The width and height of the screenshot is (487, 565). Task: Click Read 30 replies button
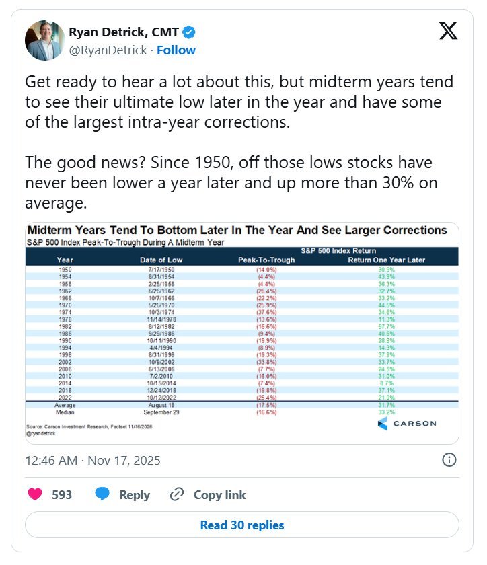[x=242, y=525]
